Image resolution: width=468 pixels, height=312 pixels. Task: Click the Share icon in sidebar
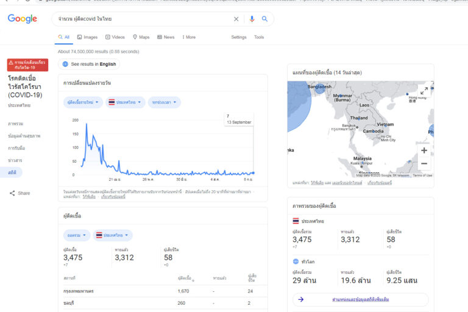coord(13,193)
